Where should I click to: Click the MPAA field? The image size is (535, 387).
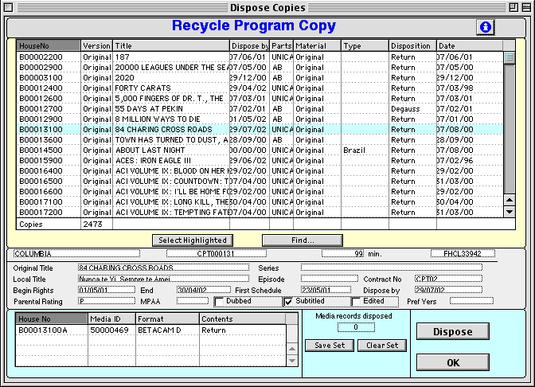coord(193,301)
